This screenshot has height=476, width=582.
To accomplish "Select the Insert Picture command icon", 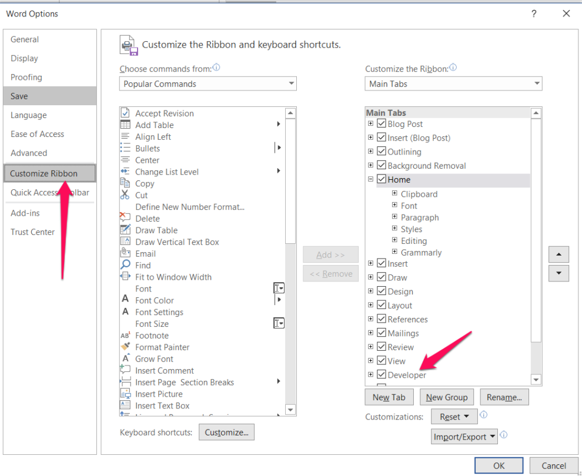I will (x=126, y=394).
